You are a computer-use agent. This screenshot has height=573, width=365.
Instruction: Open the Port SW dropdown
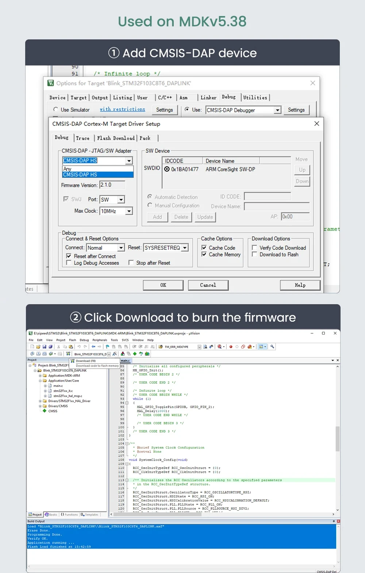click(121, 200)
